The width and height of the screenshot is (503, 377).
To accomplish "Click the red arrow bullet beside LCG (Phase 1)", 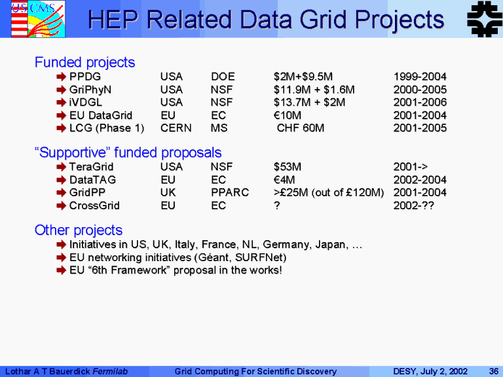I will pos(61,128).
